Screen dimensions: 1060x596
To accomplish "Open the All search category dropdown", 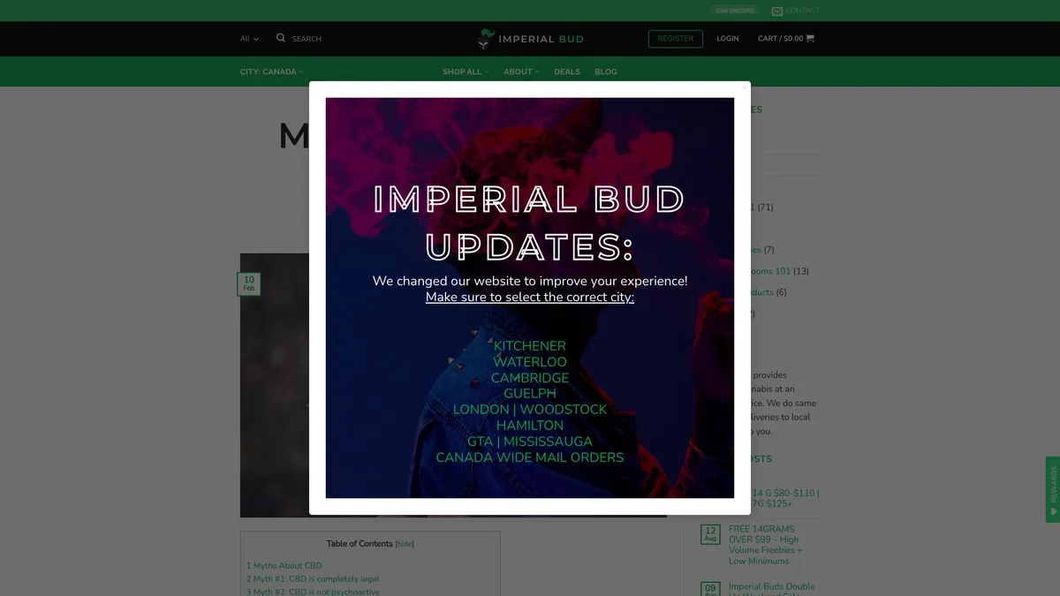I will coord(247,39).
